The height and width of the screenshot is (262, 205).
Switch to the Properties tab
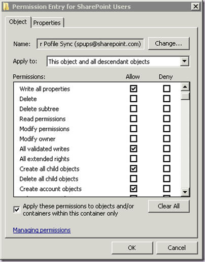tap(47, 22)
